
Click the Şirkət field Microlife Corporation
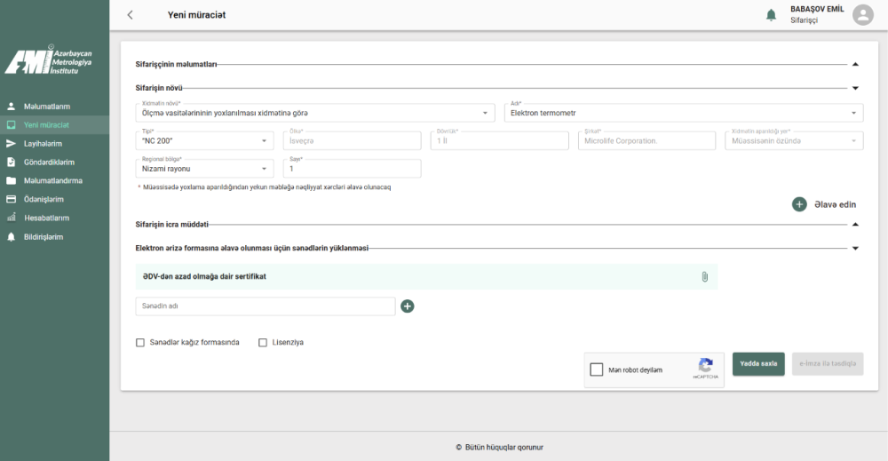[x=646, y=140]
